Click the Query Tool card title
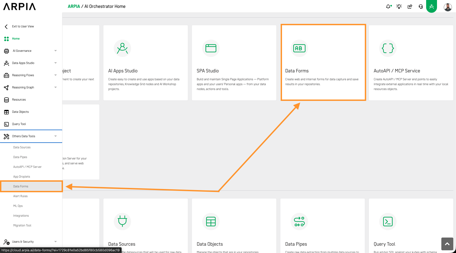 coord(384,244)
